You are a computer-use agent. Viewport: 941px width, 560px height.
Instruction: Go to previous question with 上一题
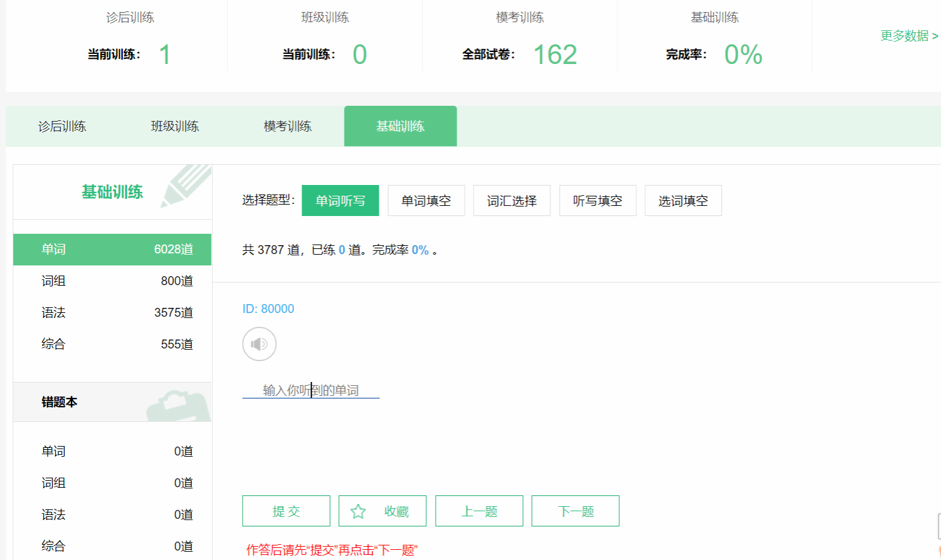click(479, 511)
